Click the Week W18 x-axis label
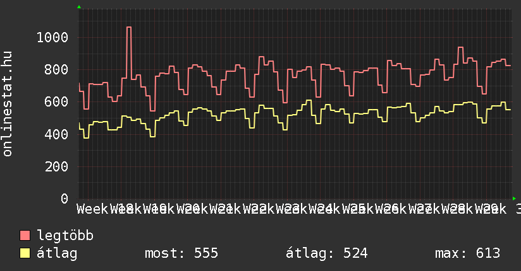 (105, 209)
